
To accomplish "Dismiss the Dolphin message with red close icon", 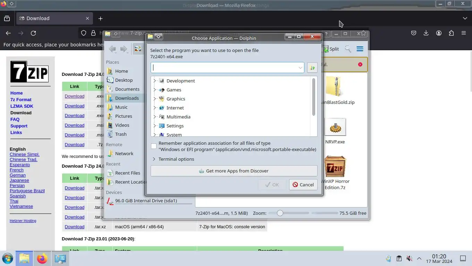I will coord(360,64).
